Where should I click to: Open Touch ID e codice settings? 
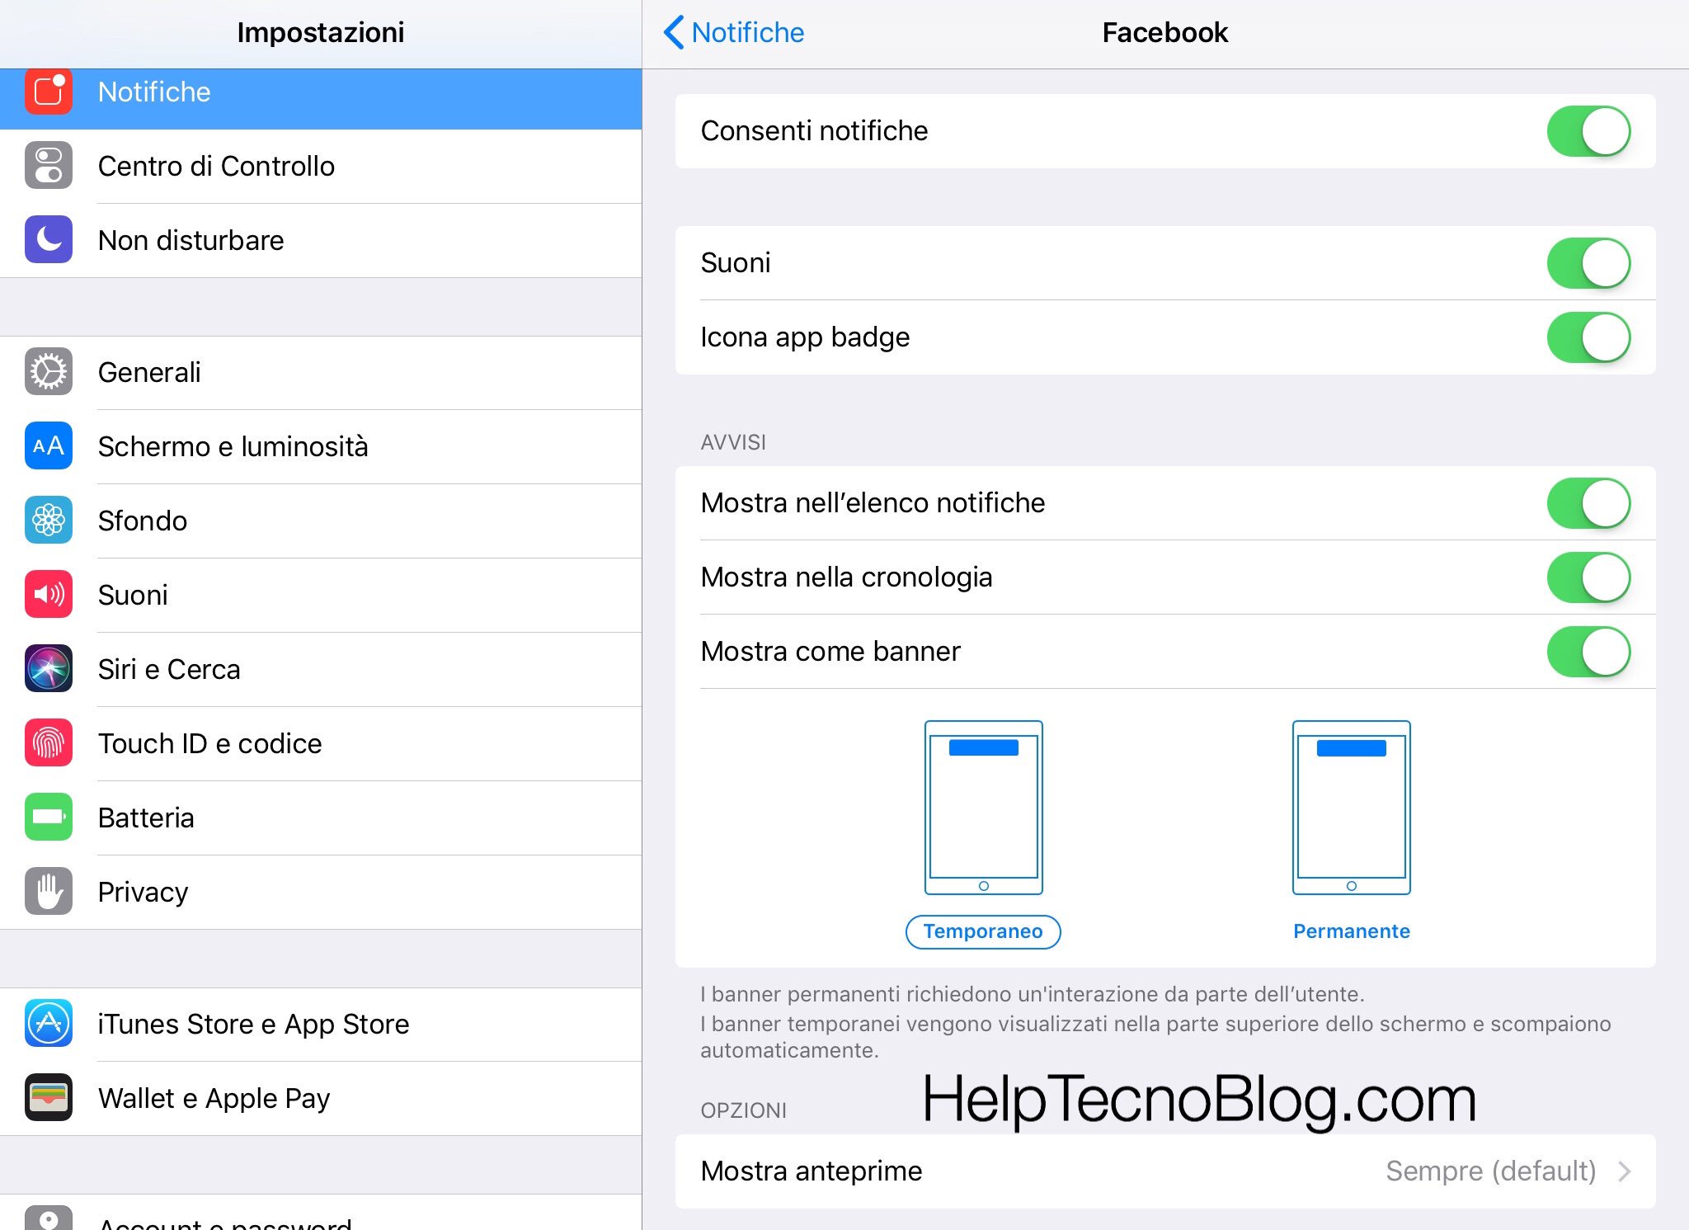[321, 743]
